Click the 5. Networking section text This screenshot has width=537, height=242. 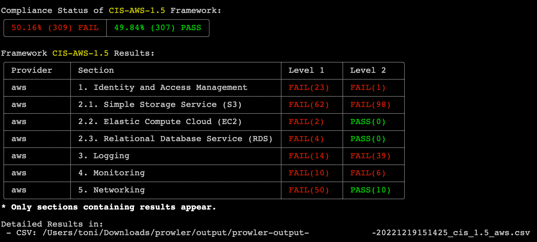(x=111, y=190)
